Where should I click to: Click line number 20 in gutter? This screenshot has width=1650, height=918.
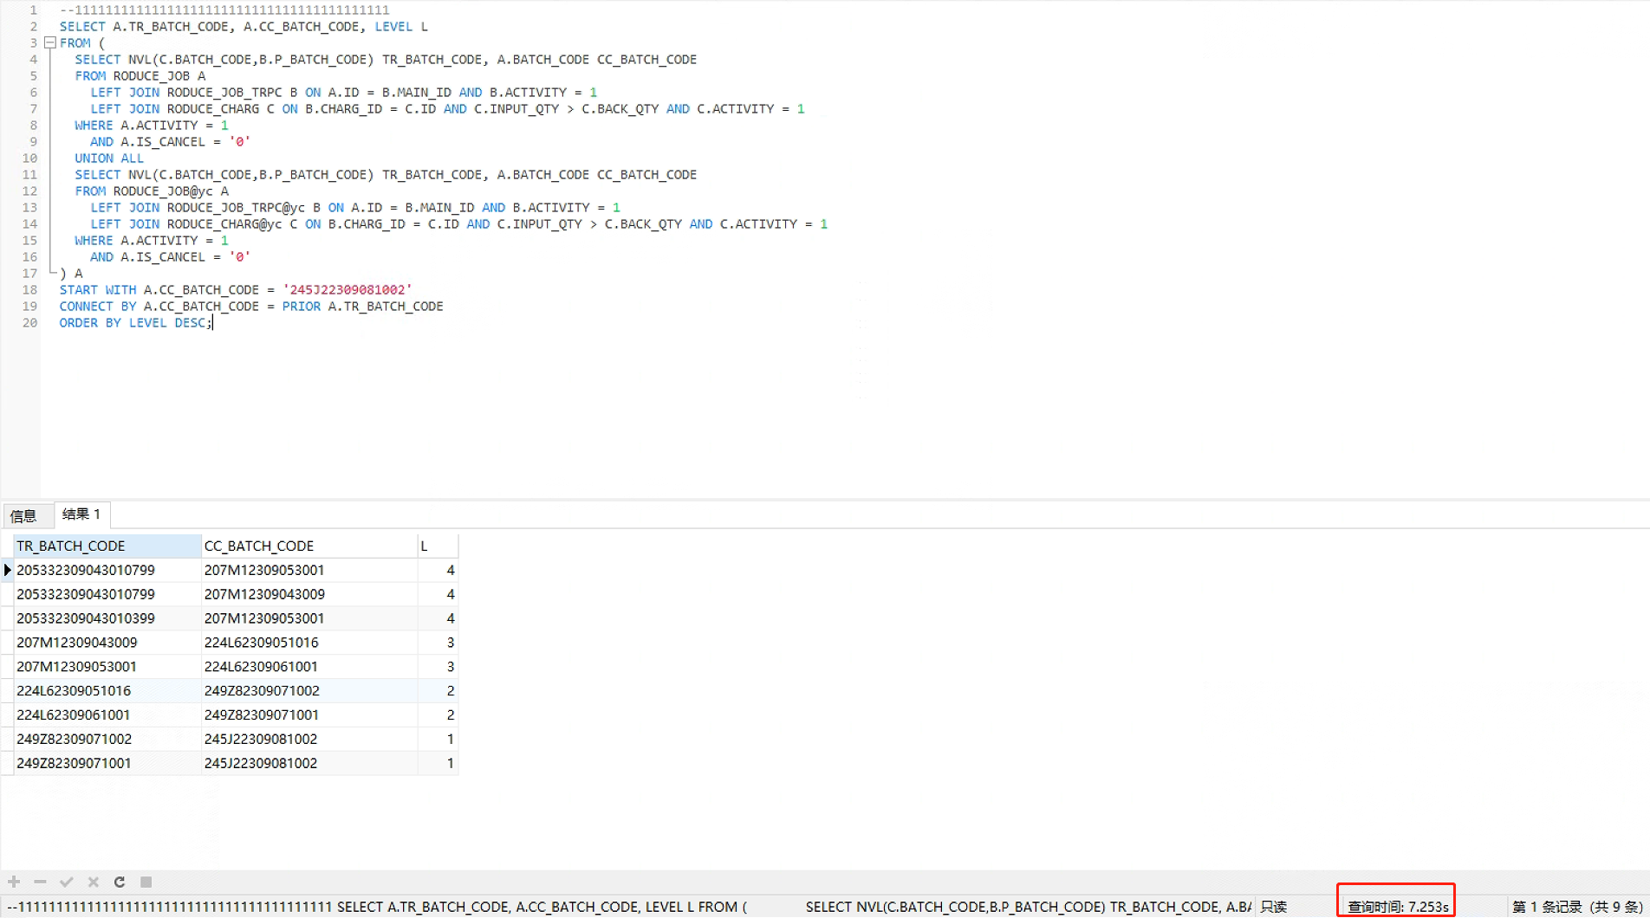29,323
